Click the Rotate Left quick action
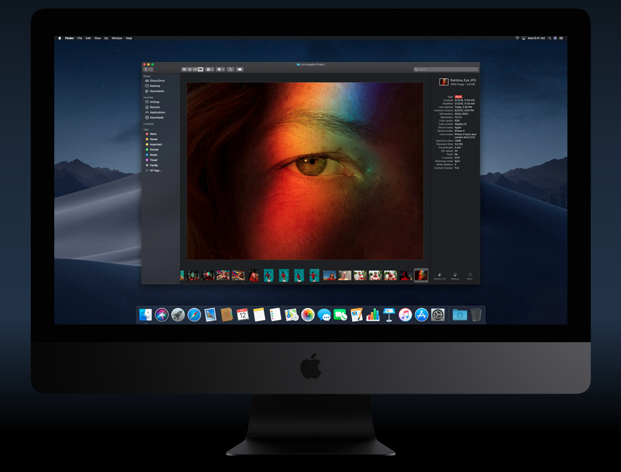The height and width of the screenshot is (472, 621). 441,275
